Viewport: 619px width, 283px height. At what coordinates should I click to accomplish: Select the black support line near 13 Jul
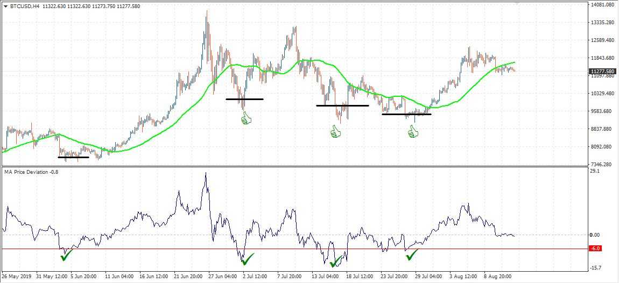(342, 105)
